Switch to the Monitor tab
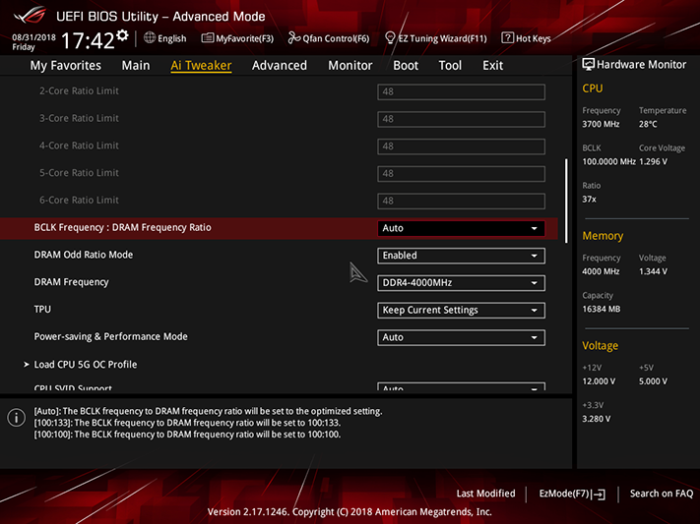This screenshot has height=524, width=700. tap(350, 65)
